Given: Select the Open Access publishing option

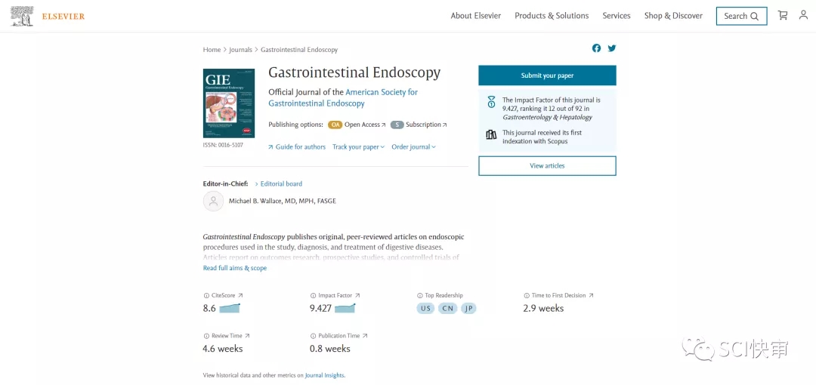Looking at the screenshot, I should coord(362,125).
